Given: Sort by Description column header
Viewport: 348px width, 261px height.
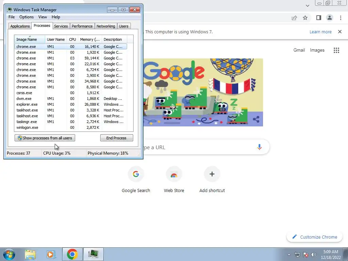Looking at the screenshot, I should [x=114, y=39].
